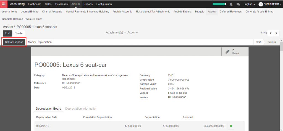Switch to the Depreciation Board tab
Screen dimensions: 283x131
(x=49, y=109)
